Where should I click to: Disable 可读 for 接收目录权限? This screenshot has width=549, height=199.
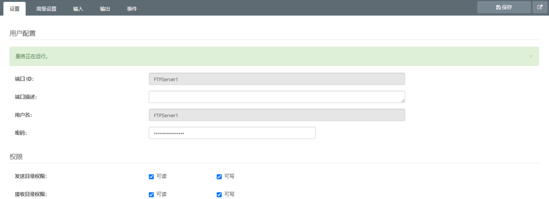151,195
